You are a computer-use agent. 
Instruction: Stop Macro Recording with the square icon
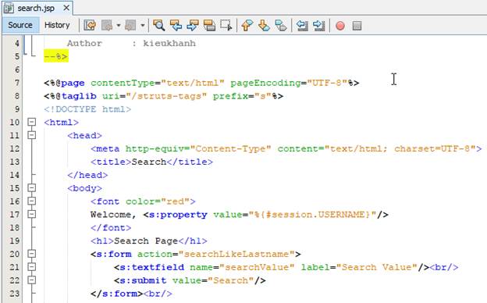pyautogui.click(x=357, y=26)
